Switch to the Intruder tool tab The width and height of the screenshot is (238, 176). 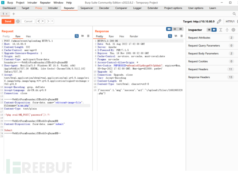(53, 8)
